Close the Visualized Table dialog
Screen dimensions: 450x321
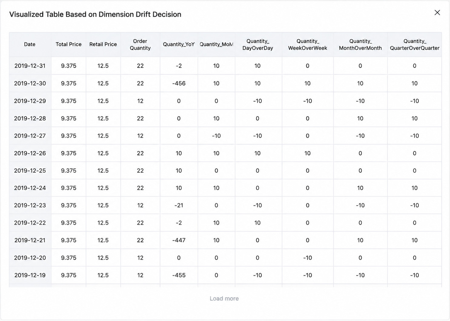pos(437,13)
